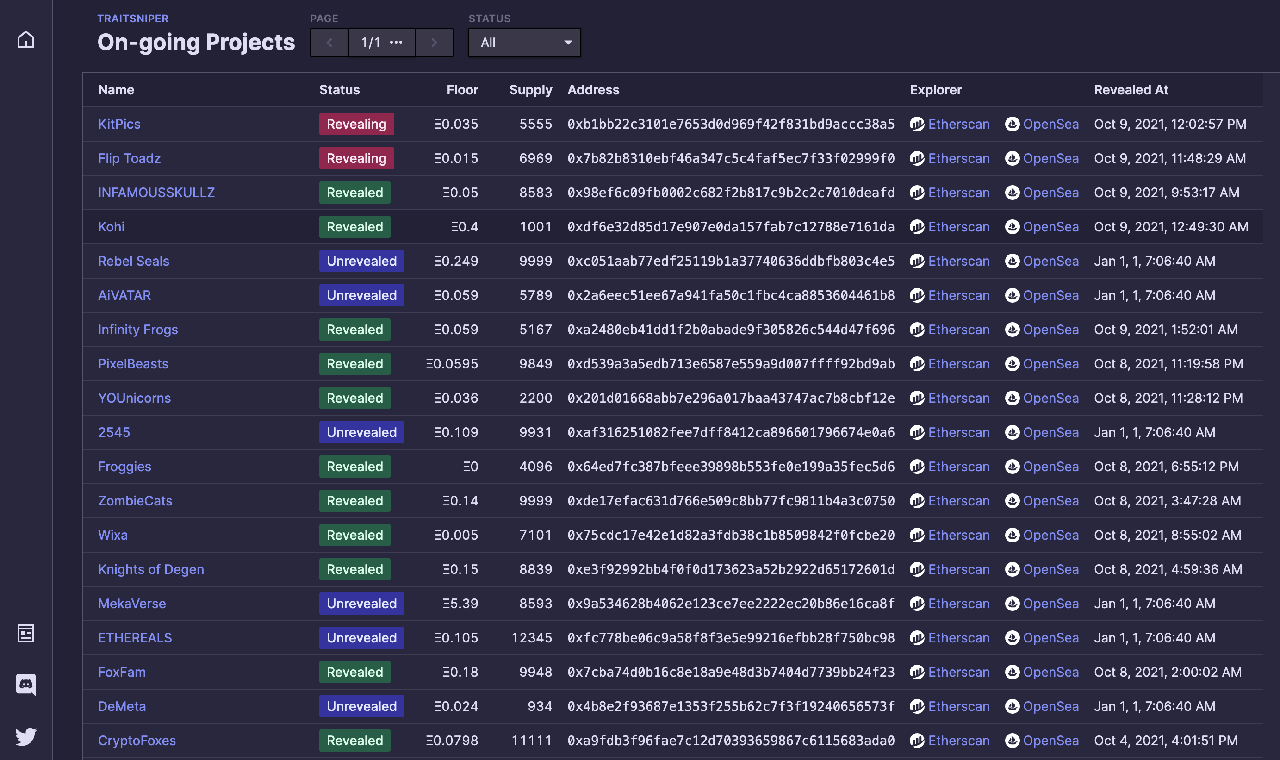Viewport: 1280px width, 760px height.
Task: Open the page selector showing 1/1
Action: pyautogui.click(x=381, y=43)
